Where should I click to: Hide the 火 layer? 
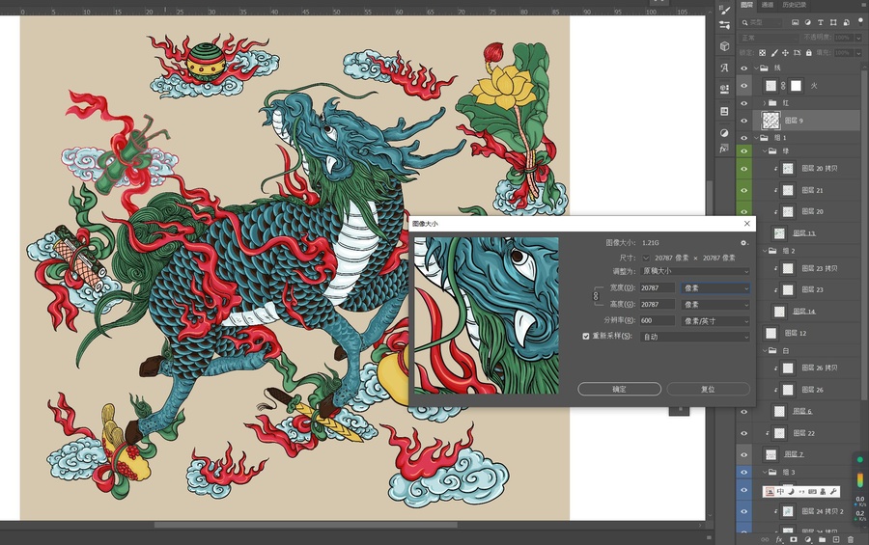pyautogui.click(x=744, y=86)
